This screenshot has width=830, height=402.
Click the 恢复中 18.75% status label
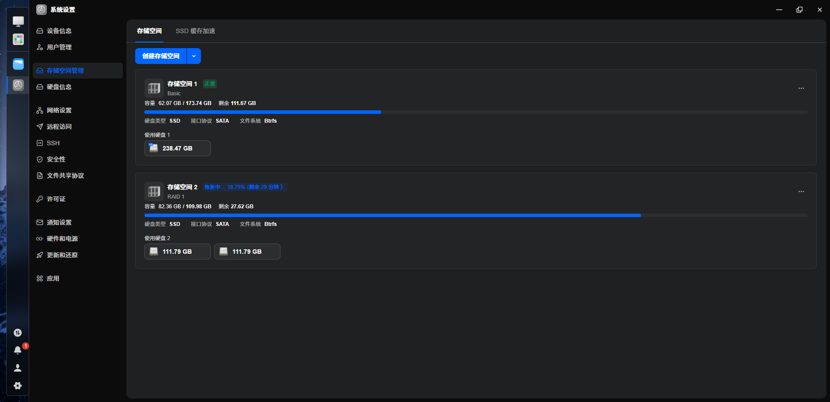pyautogui.click(x=245, y=187)
